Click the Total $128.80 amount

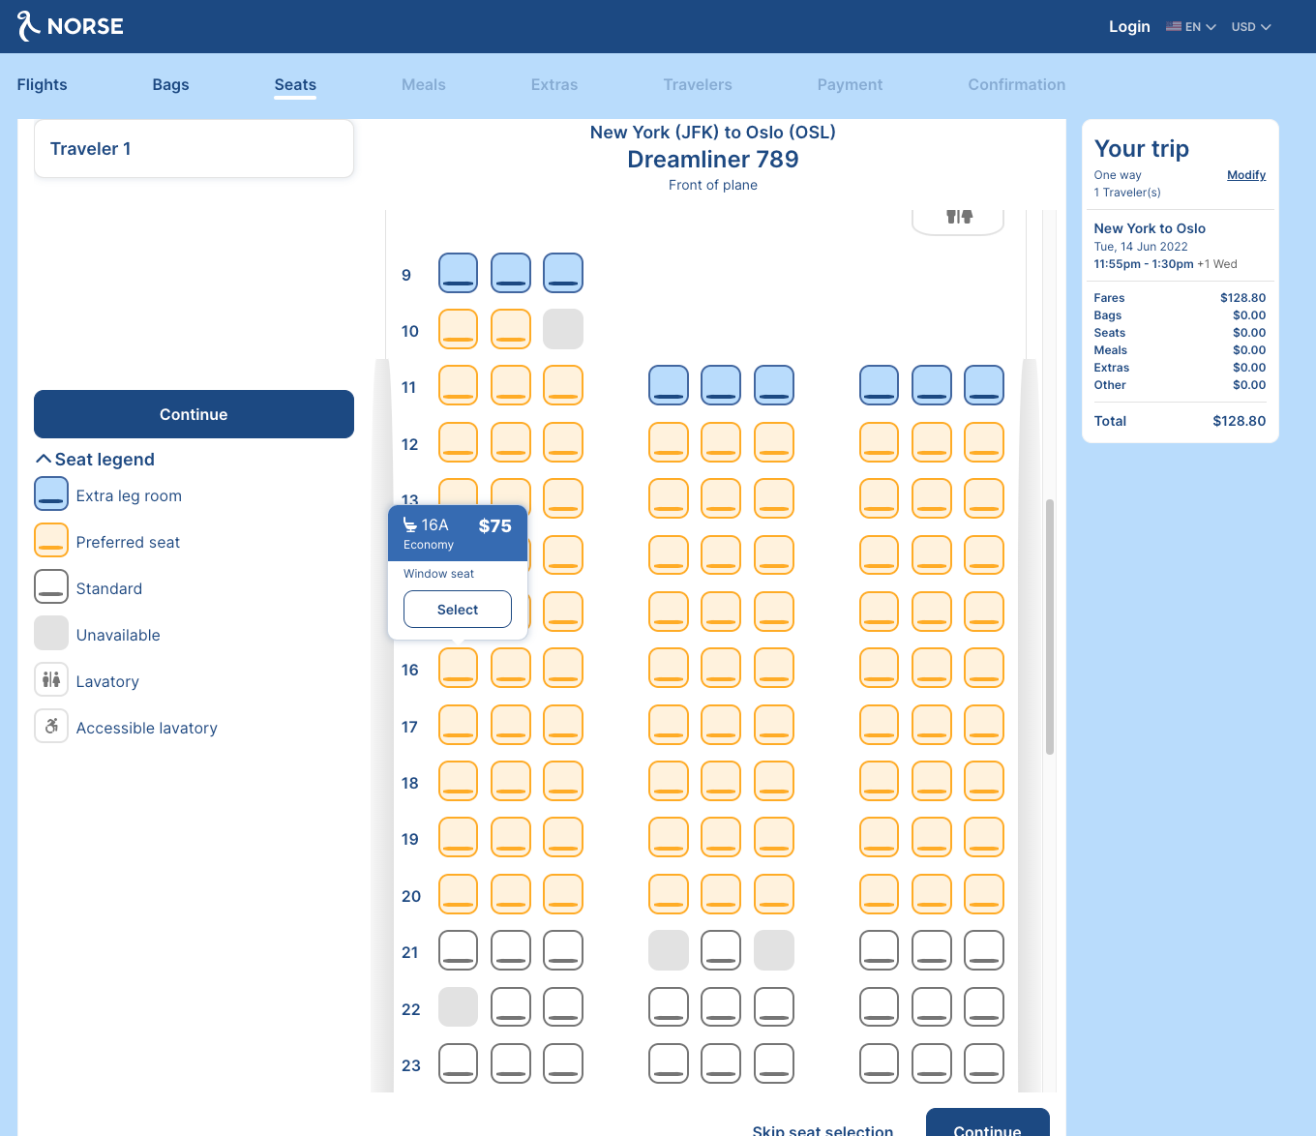[1240, 421]
